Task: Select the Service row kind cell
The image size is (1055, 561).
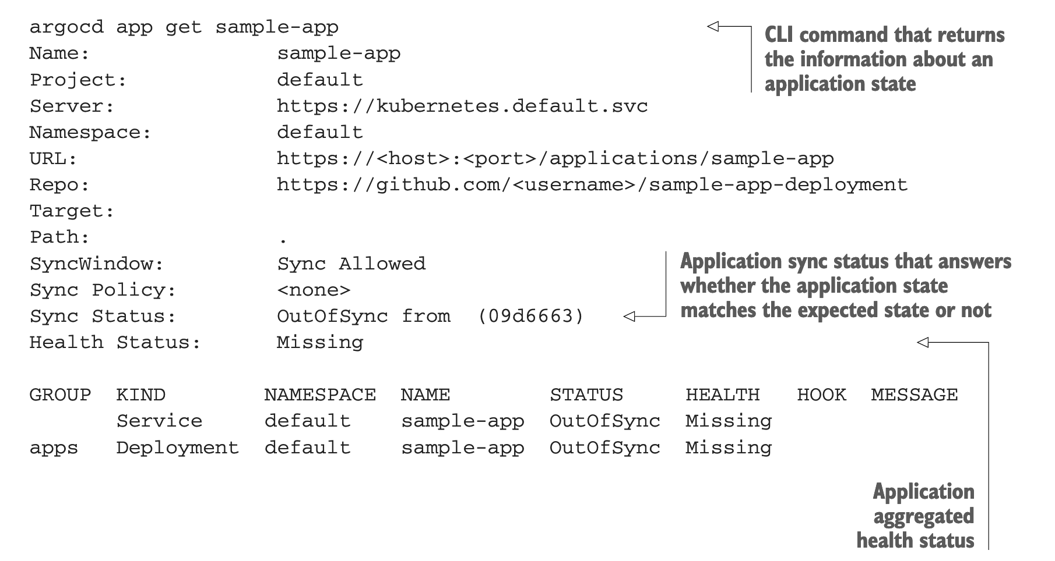Action: point(159,421)
